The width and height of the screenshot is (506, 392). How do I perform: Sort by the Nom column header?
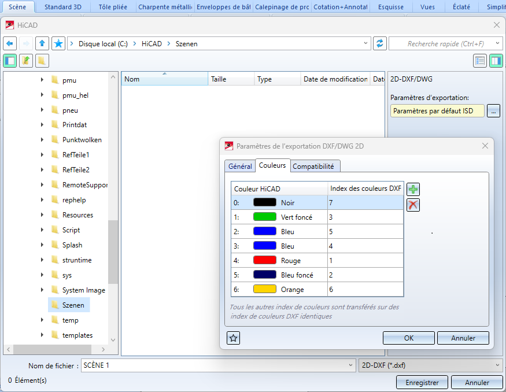tap(165, 79)
